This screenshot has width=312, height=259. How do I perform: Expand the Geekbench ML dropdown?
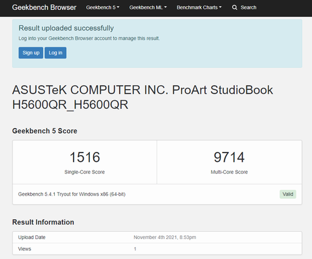pyautogui.click(x=148, y=7)
